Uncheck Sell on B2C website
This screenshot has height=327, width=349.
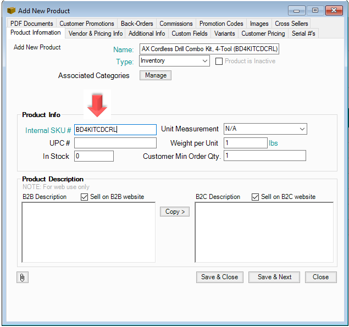[255, 197]
